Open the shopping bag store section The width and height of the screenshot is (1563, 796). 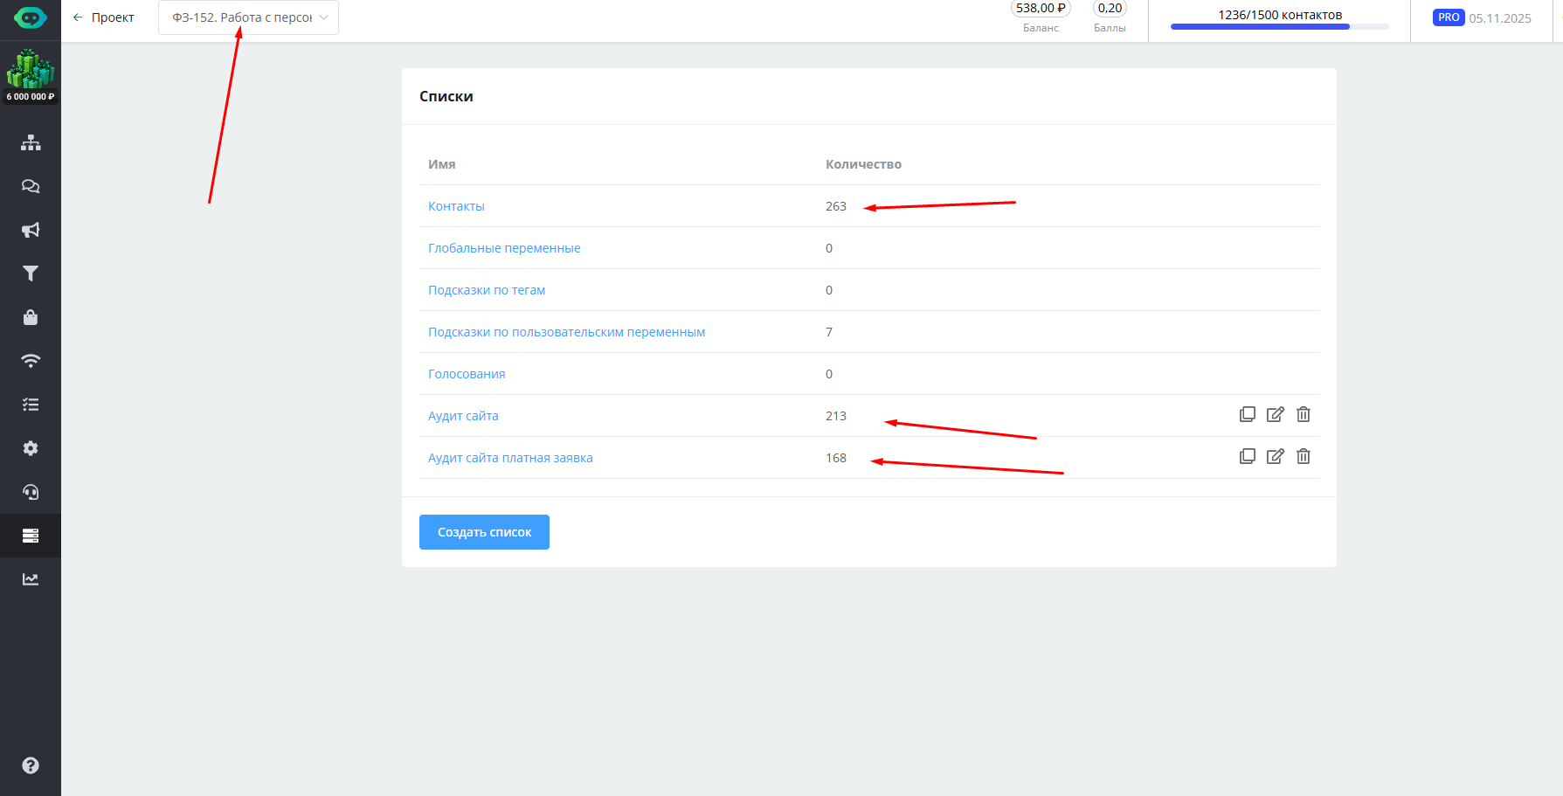tap(31, 317)
